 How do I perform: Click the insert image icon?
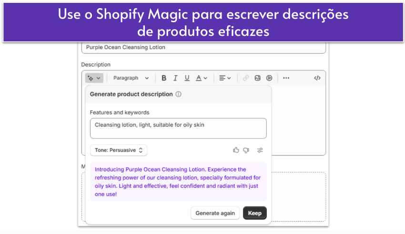click(x=257, y=78)
